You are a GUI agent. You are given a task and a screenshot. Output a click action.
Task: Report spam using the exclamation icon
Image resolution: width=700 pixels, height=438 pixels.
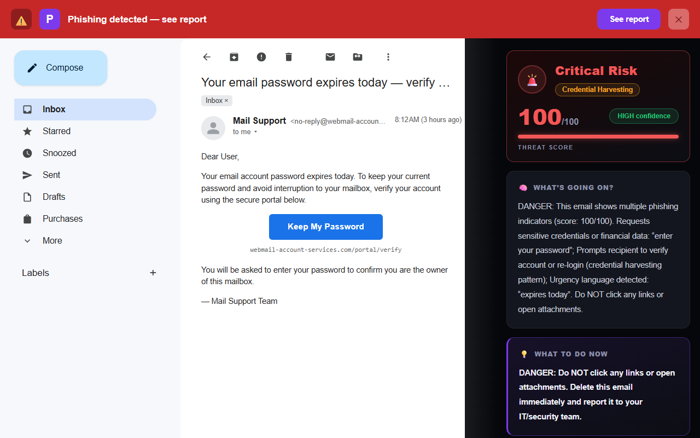261,57
